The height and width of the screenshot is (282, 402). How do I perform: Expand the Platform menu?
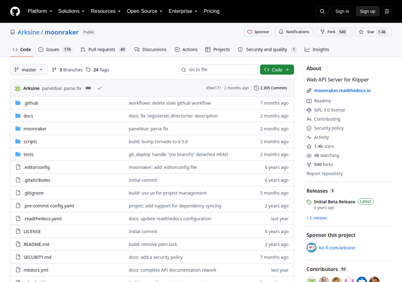pos(40,11)
